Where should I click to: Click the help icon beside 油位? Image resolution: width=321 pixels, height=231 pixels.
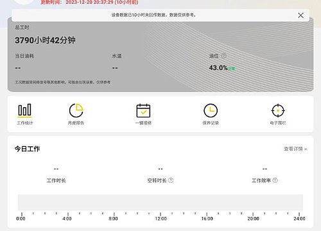point(223,56)
